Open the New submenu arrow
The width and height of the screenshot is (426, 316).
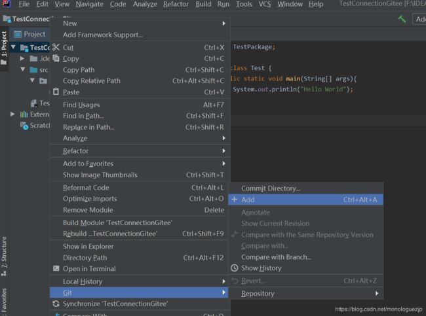click(223, 24)
